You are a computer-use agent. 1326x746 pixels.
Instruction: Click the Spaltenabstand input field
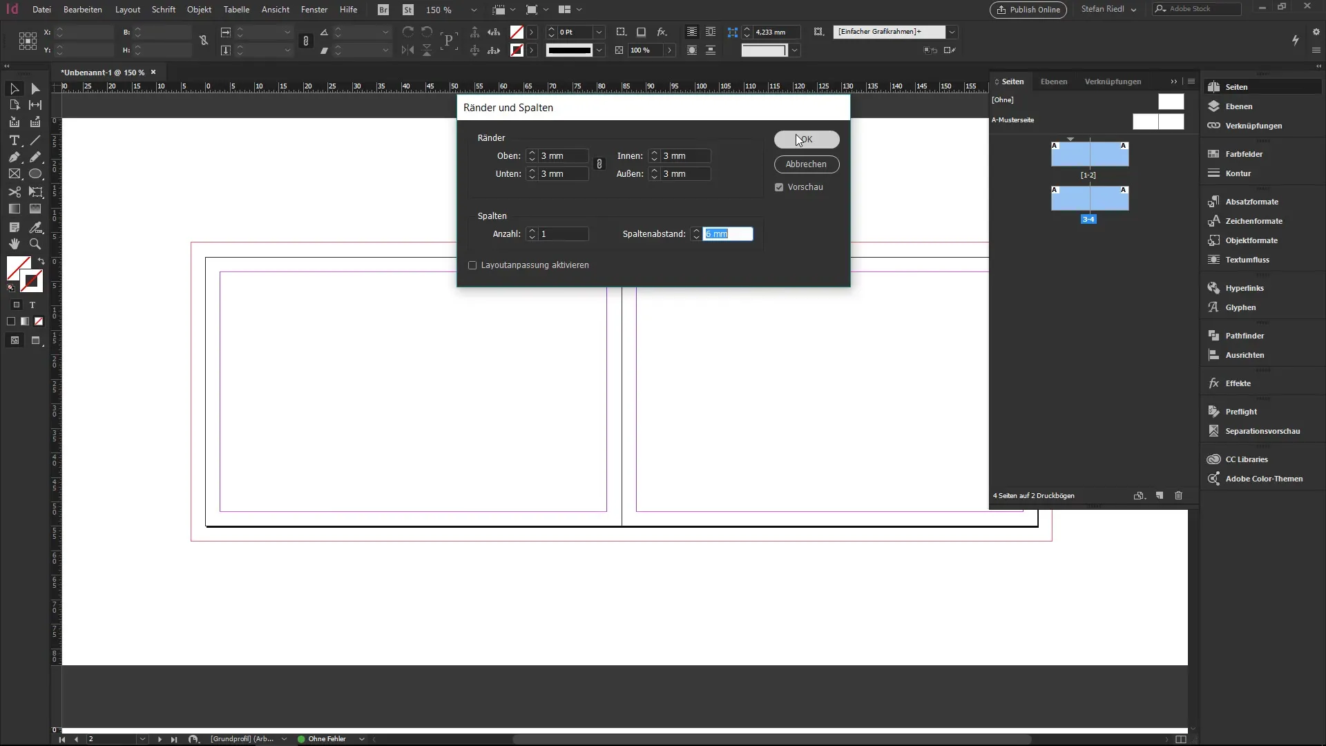tap(727, 234)
